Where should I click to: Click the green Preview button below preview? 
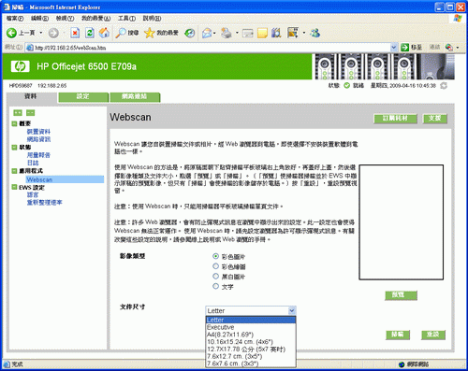[x=401, y=295]
